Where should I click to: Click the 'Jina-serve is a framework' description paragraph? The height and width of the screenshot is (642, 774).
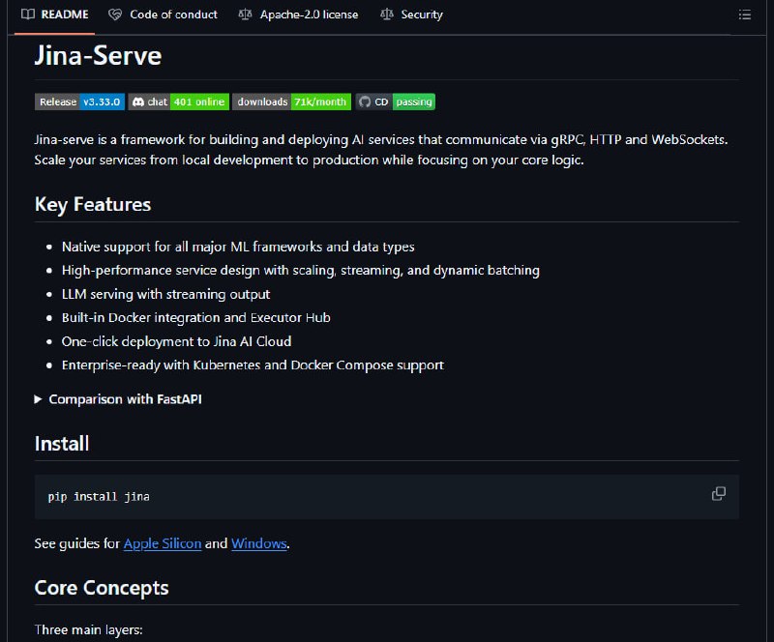(381, 150)
